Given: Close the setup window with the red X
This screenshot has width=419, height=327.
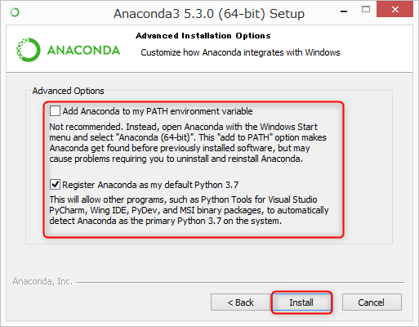Looking at the screenshot, I should point(394,9).
